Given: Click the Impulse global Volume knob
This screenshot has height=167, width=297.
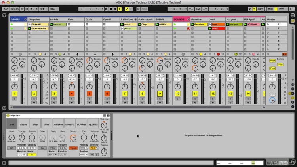Looking at the screenshot, I should pyautogui.click(x=104, y=125).
